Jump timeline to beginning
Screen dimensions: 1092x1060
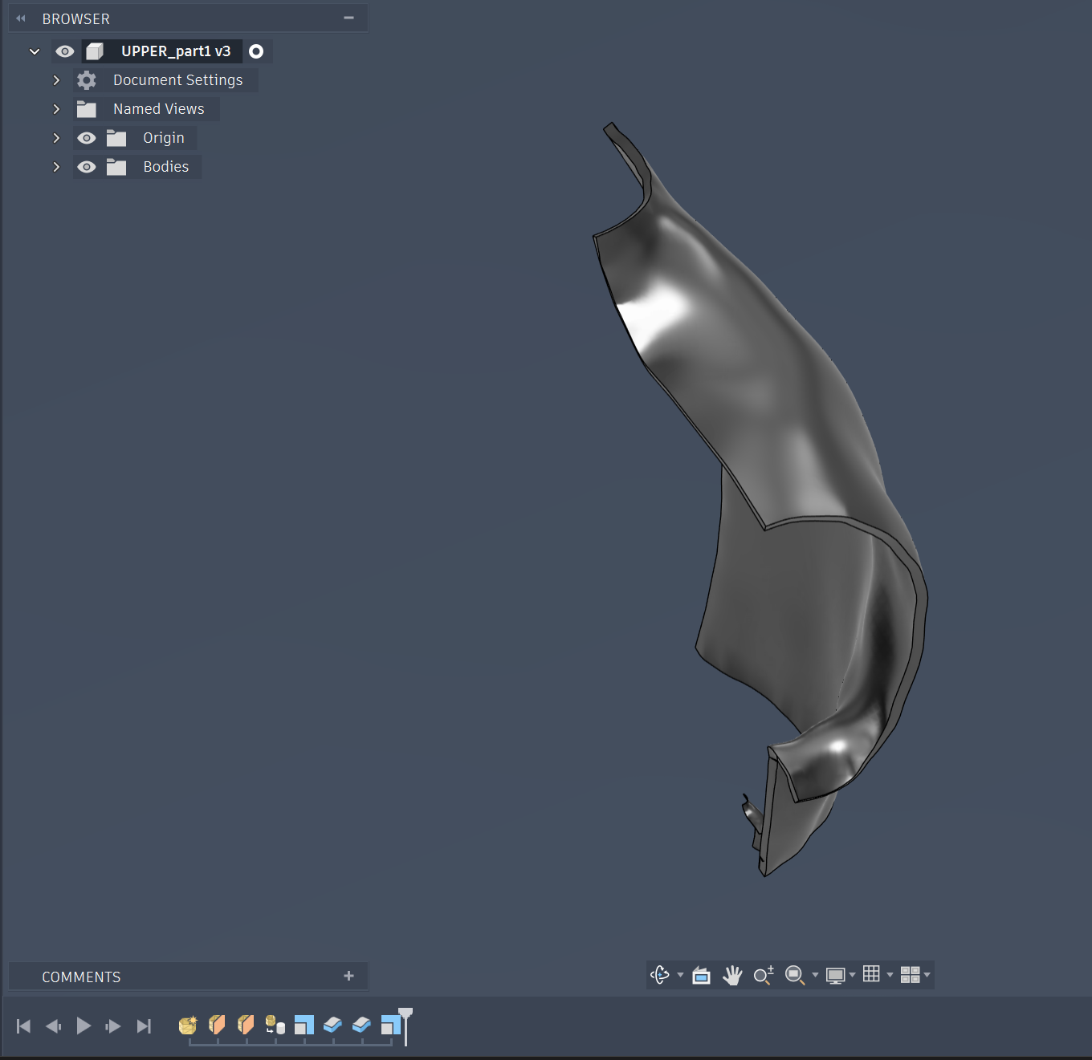(23, 1025)
